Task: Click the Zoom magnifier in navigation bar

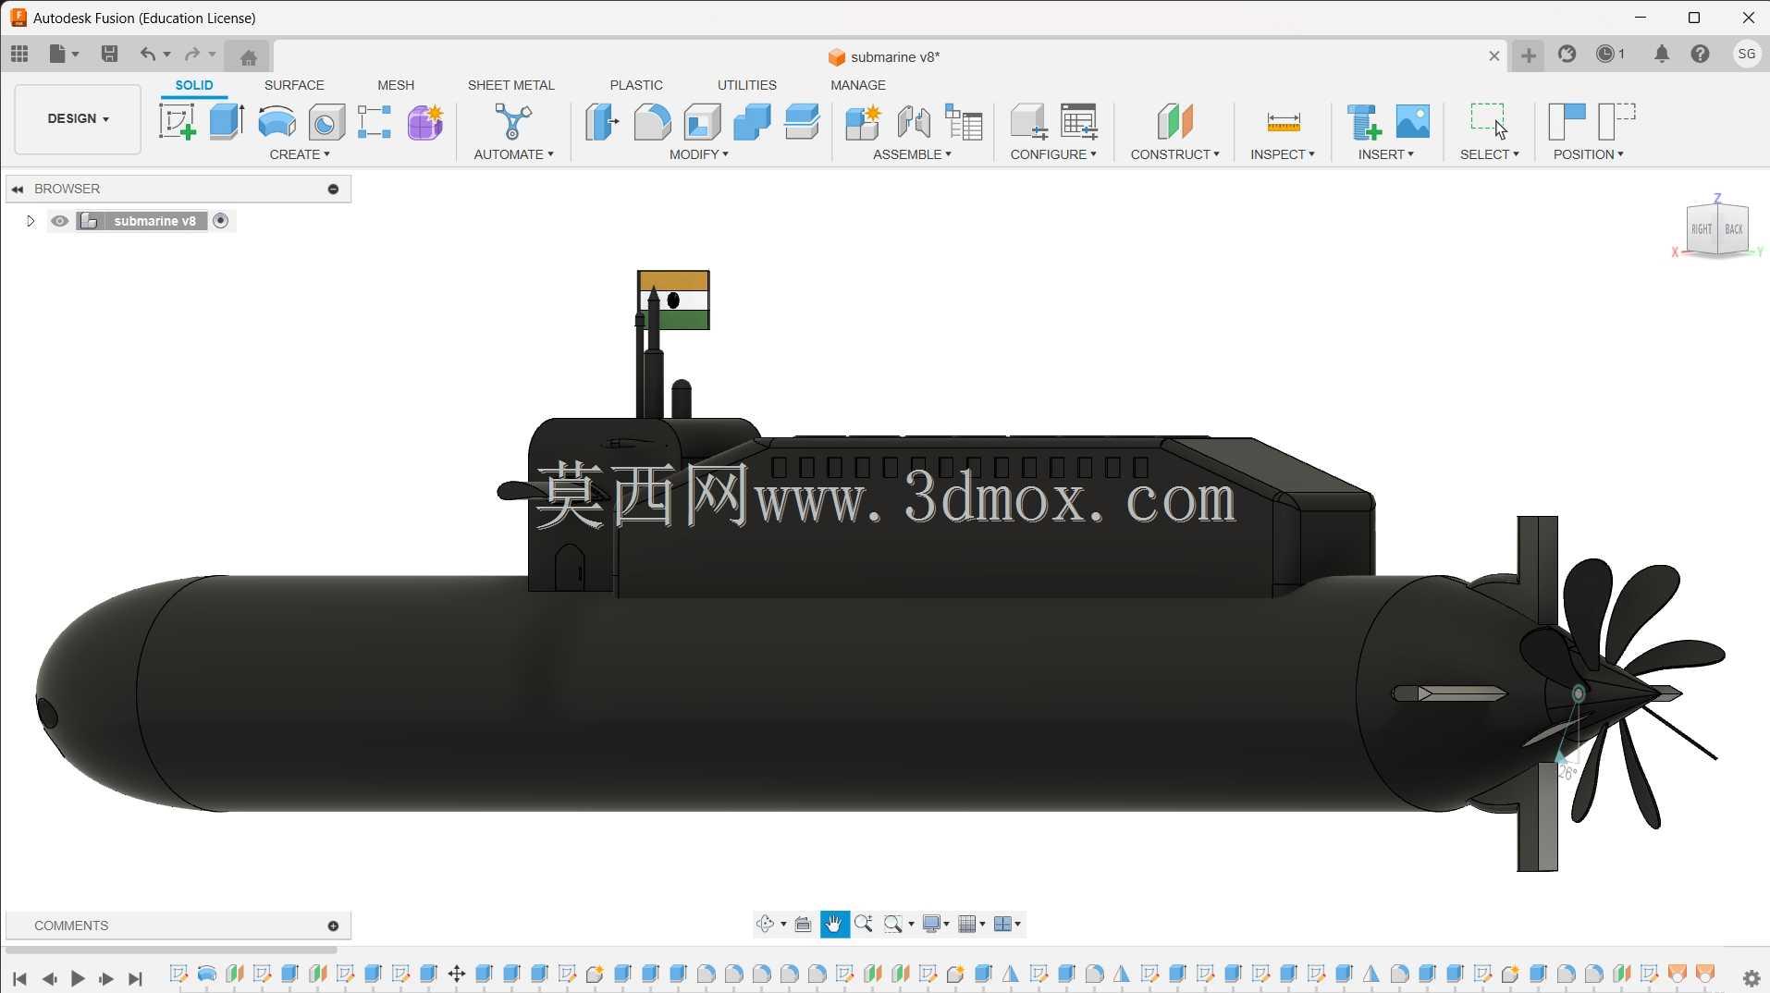Action: pos(864,924)
